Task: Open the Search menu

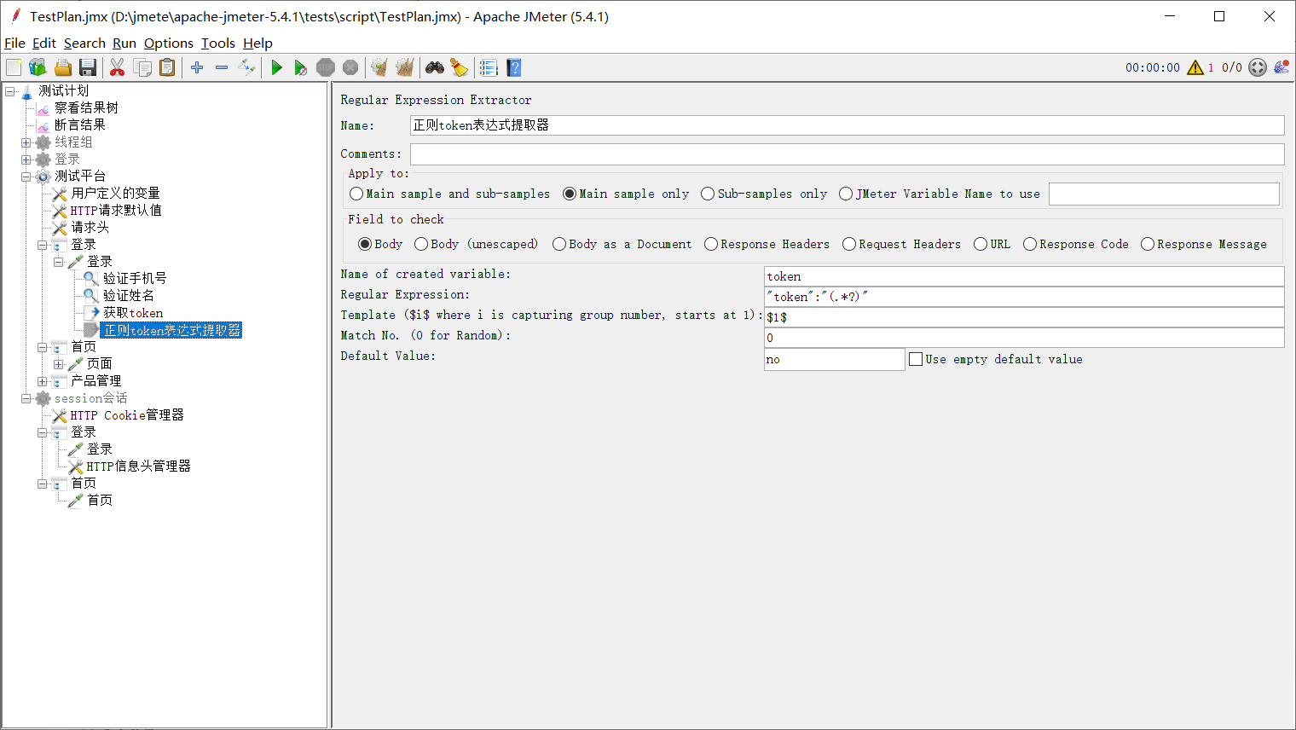Action: (x=84, y=43)
